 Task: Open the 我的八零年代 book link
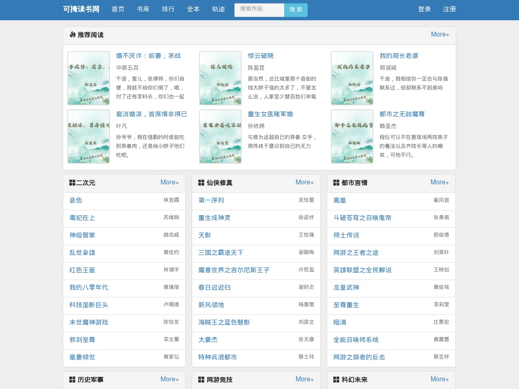(89, 287)
